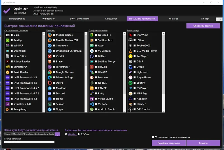Click the Скачать button
This screenshot has height=150, width=224.
[203, 143]
